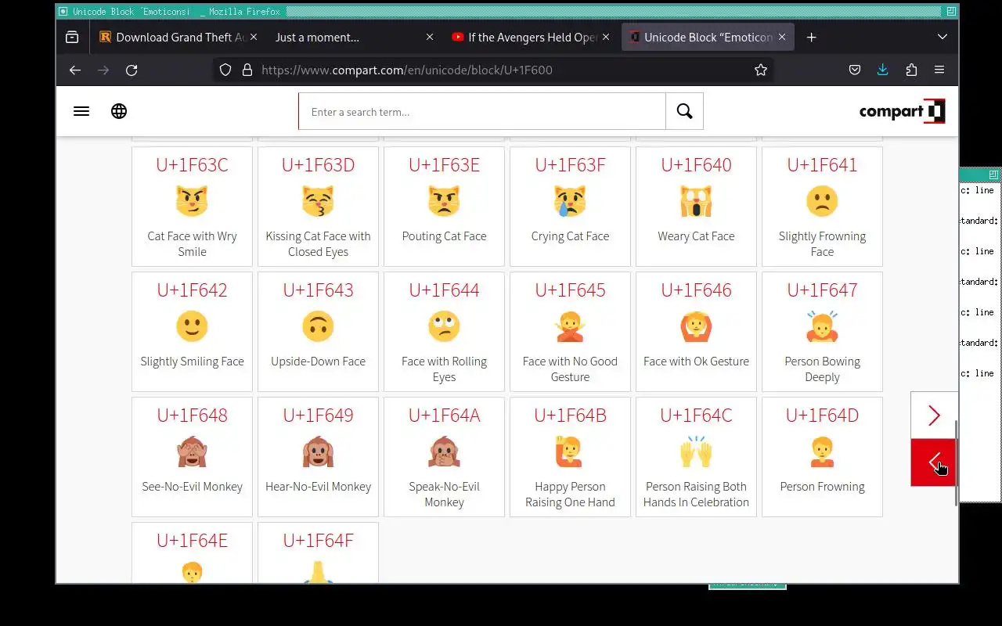
Task: Click the red right arrow next button
Action: (934, 416)
